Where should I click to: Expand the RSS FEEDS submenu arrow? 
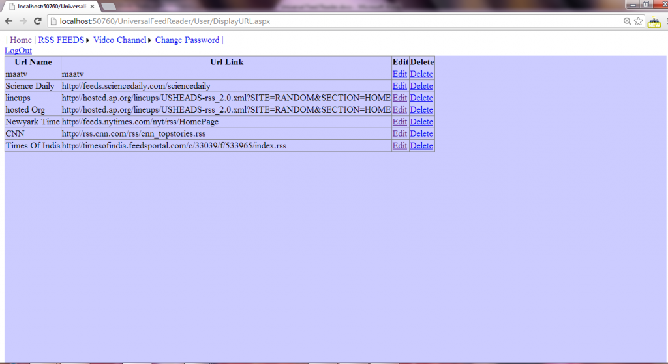pos(87,40)
